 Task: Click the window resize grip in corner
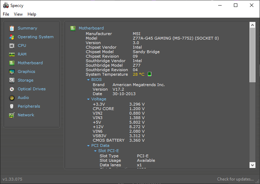(257, 181)
